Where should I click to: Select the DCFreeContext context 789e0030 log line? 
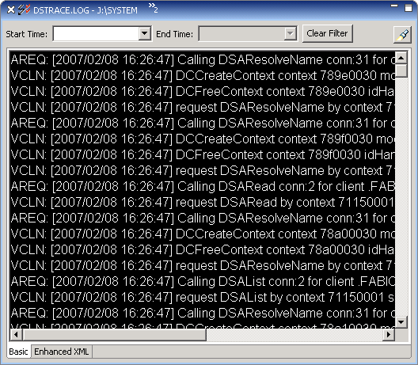point(203,92)
